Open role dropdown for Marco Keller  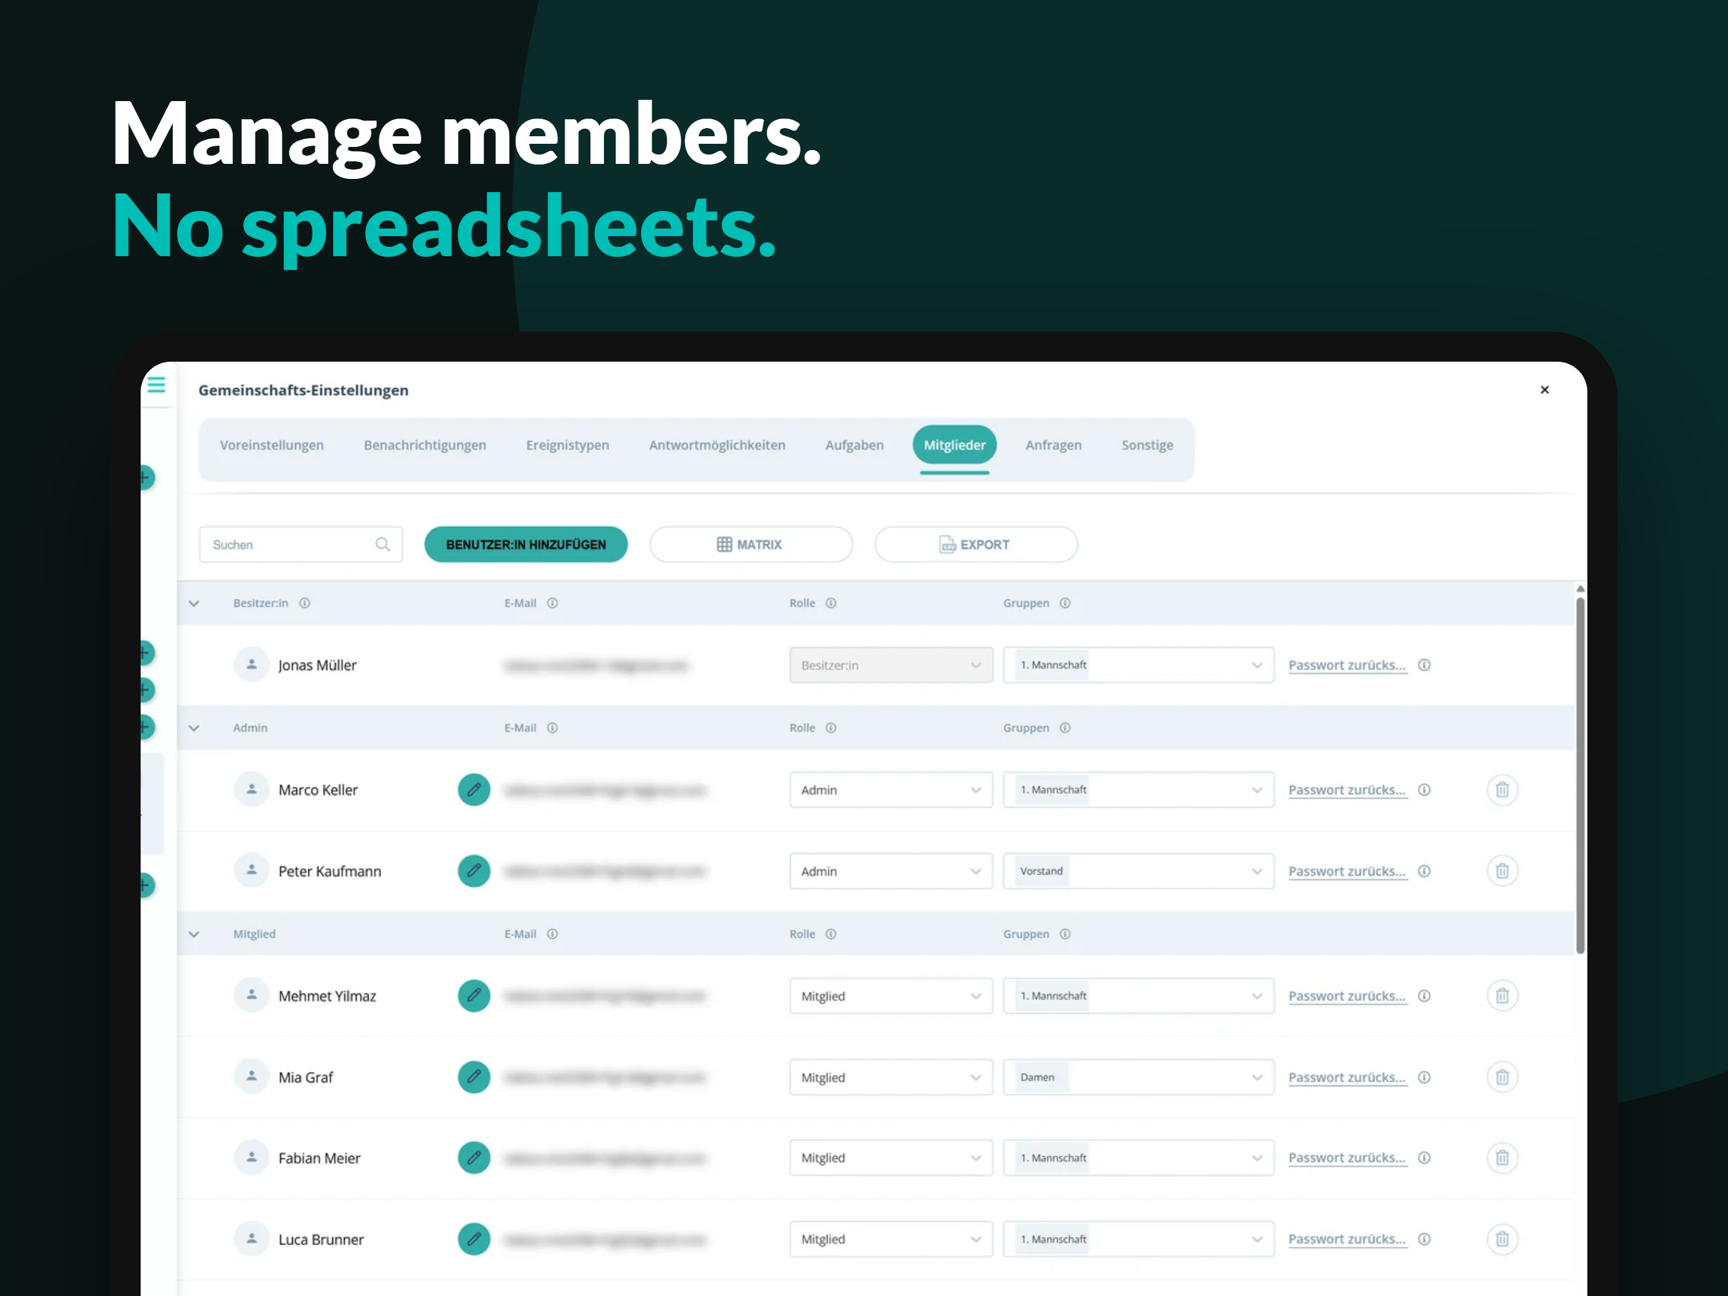point(890,790)
